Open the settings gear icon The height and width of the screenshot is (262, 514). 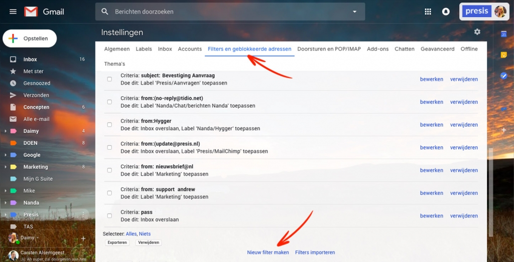tap(477, 32)
